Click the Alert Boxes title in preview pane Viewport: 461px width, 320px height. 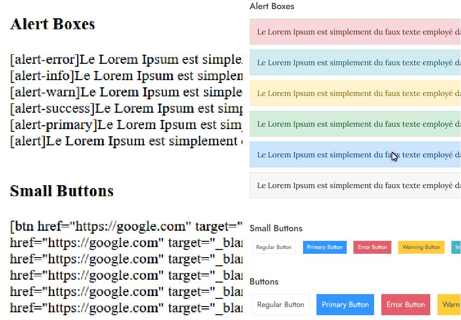pyautogui.click(x=272, y=6)
